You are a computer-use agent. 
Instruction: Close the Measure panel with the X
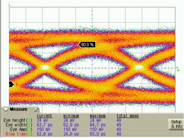(x=36, y=109)
